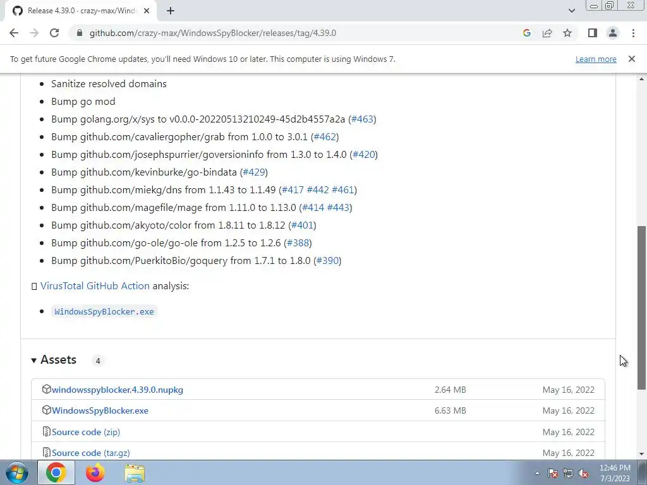
Task: Open pull request #442
Action: tap(318, 190)
